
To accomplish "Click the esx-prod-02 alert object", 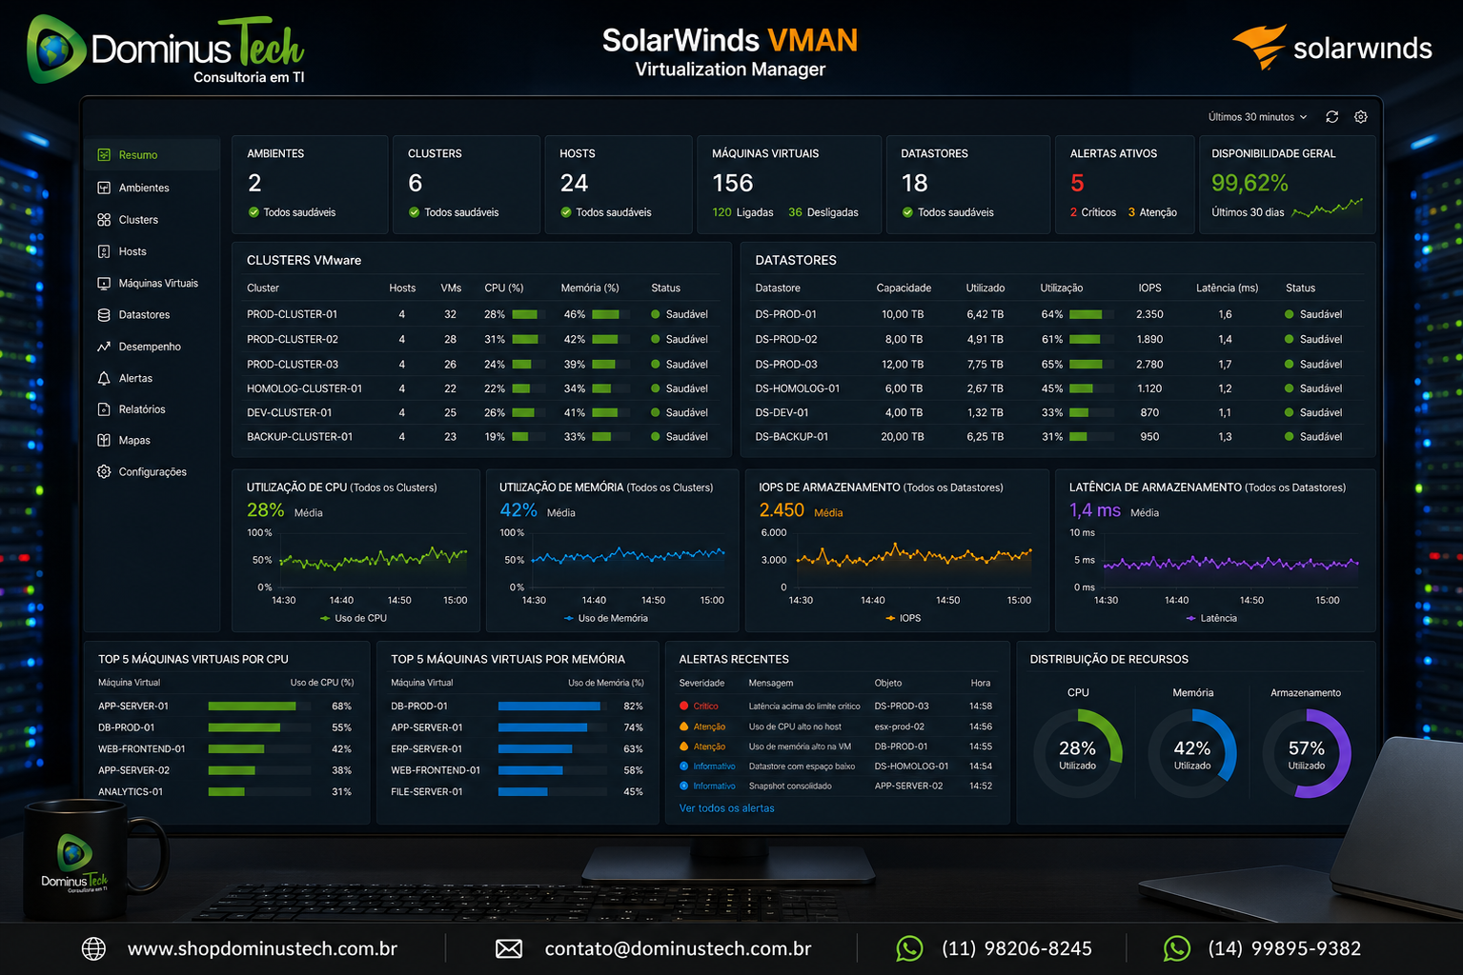I will pos(899,726).
